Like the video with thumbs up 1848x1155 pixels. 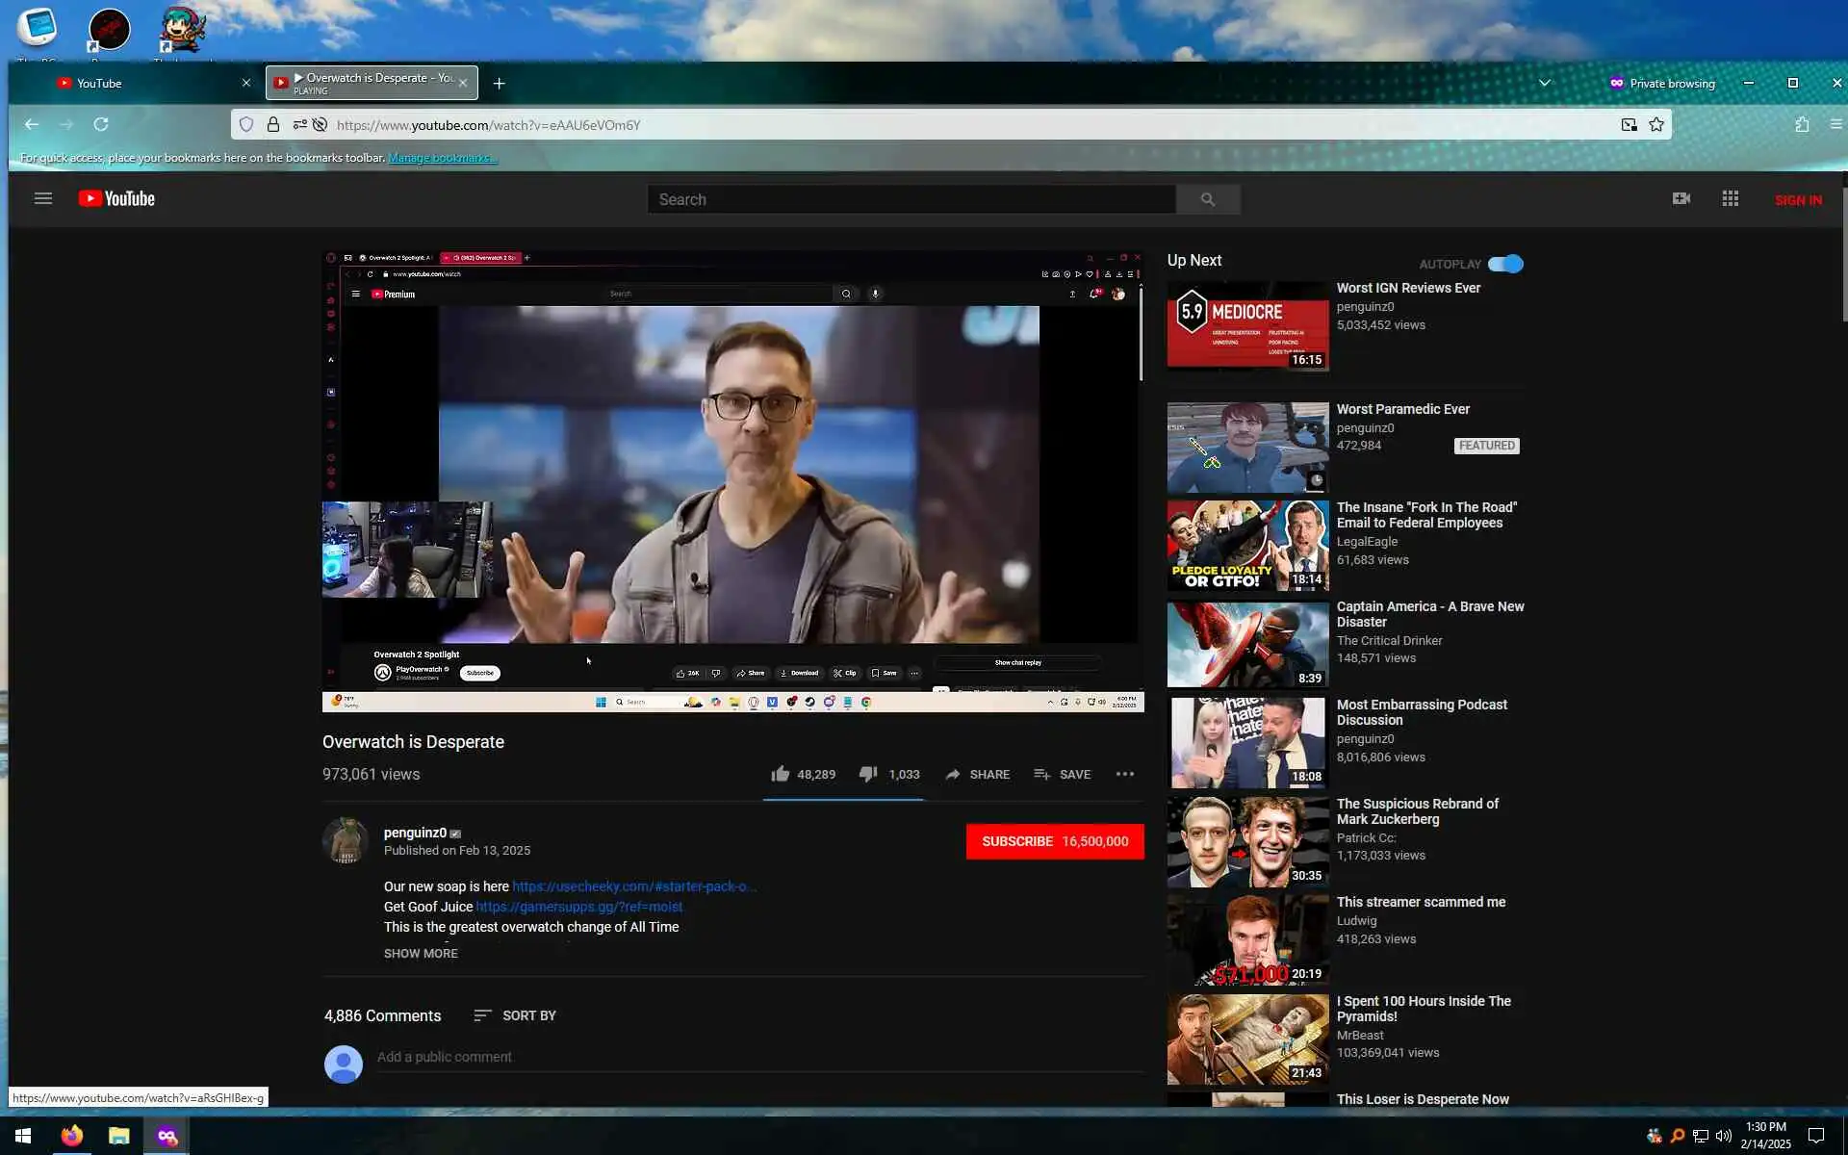(781, 774)
